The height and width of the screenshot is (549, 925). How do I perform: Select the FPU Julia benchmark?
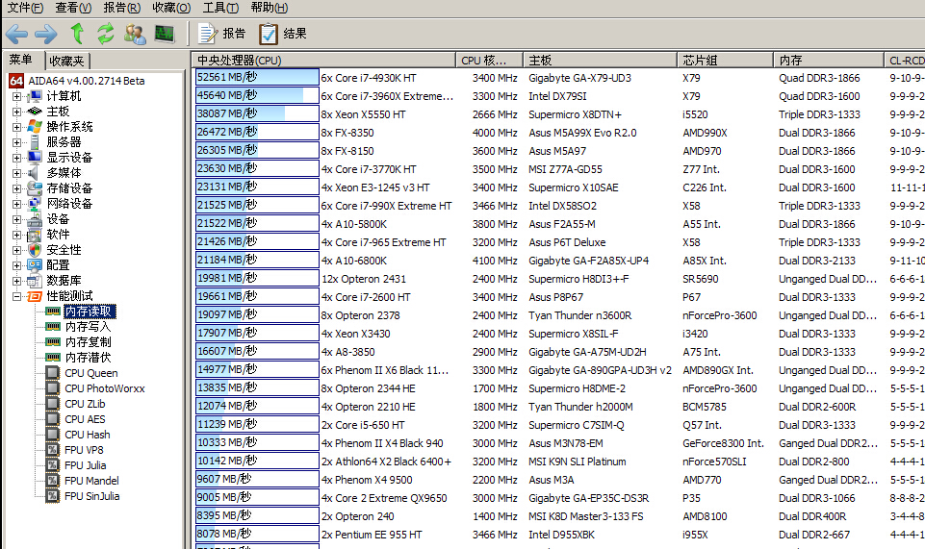tap(86, 464)
